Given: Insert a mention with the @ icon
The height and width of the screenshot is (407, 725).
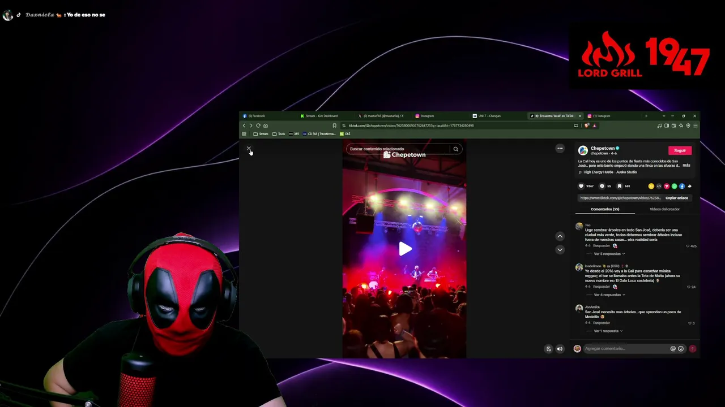Looking at the screenshot, I should pyautogui.click(x=673, y=349).
